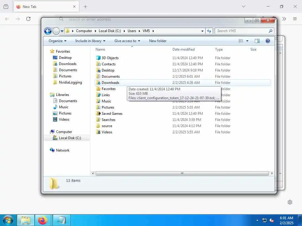Click Local Disk (C:) breadcrumb segment
302x226 pixels.
(x=110, y=31)
